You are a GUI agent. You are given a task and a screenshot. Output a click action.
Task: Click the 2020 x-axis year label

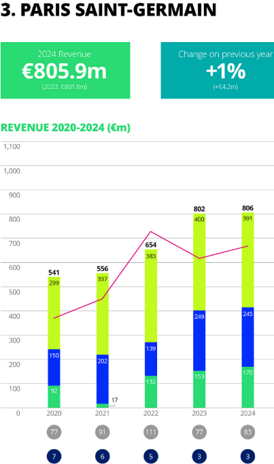pyautogui.click(x=54, y=413)
